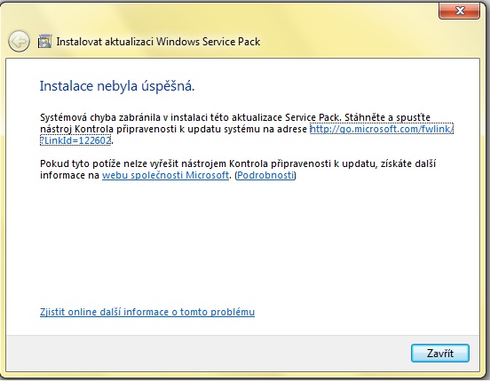The image size is (490, 382).
Task: Click the paragraph starting 'Systémová chyba zabránila'
Action: (247, 129)
